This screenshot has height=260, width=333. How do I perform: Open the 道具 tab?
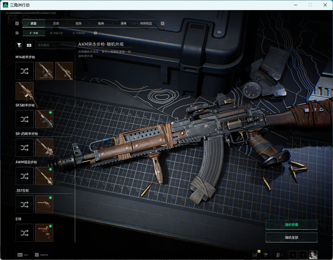pos(124,23)
